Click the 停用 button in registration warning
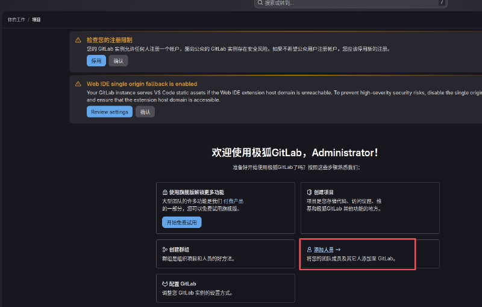The image size is (482, 307). pyautogui.click(x=96, y=61)
